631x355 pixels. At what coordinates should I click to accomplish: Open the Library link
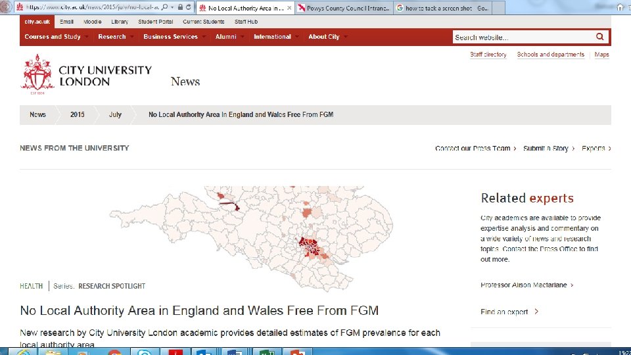pos(120,22)
